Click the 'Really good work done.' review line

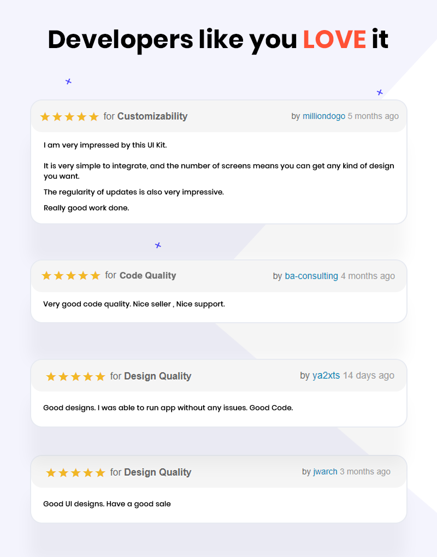[x=86, y=208]
